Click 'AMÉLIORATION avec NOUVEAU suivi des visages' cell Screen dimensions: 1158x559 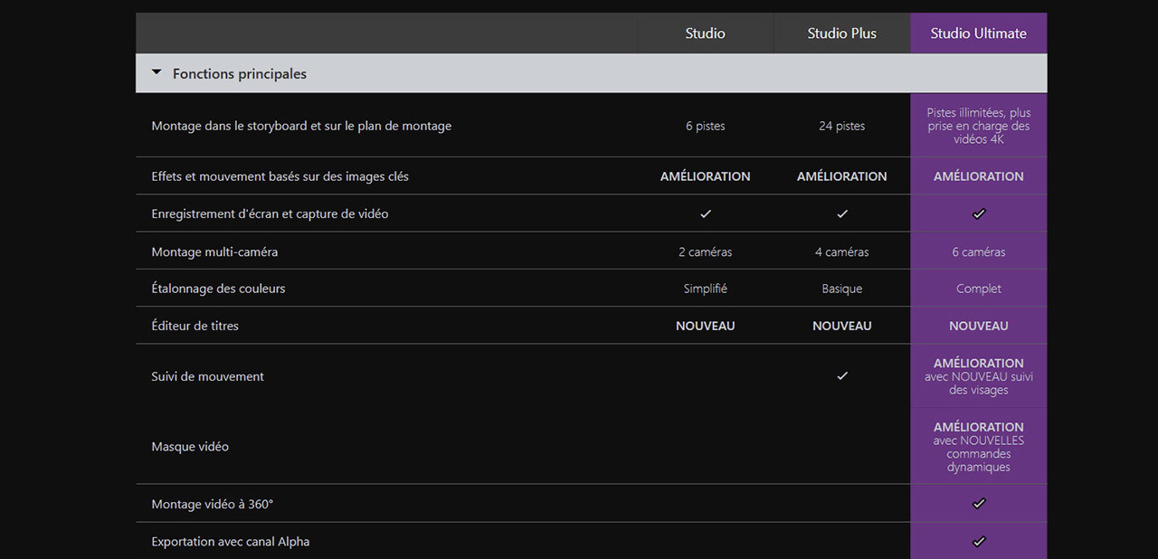979,376
